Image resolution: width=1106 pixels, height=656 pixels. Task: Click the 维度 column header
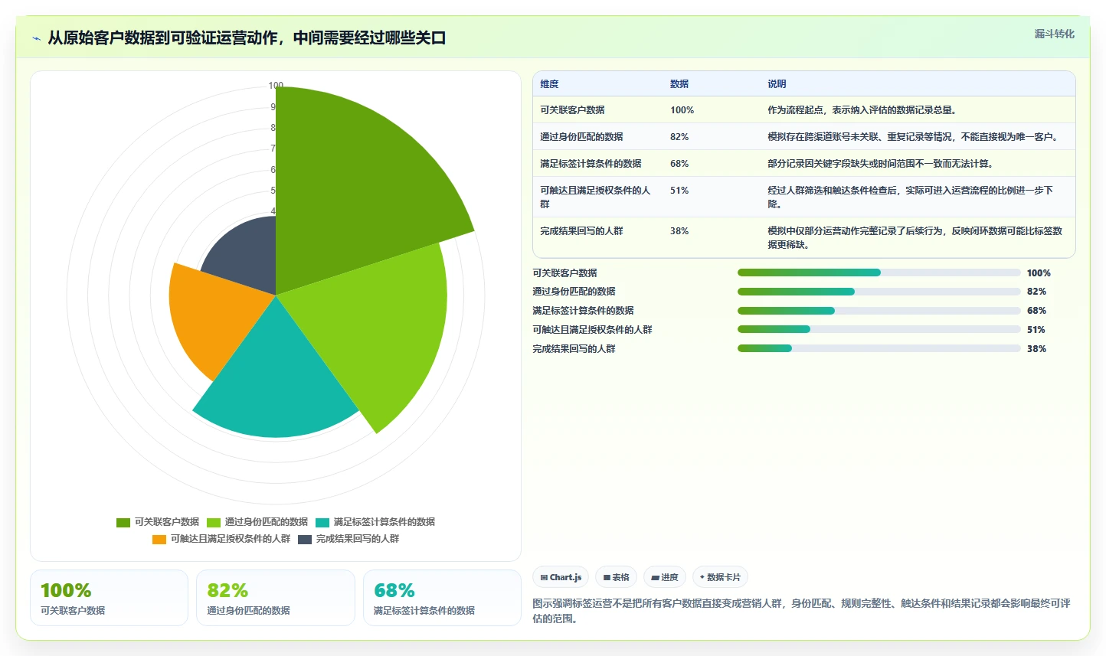[549, 84]
